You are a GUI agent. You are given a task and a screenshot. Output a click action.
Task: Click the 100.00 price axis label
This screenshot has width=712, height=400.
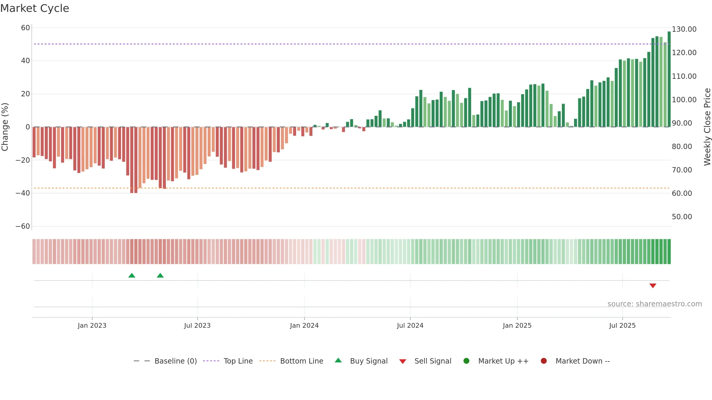[x=684, y=100]
